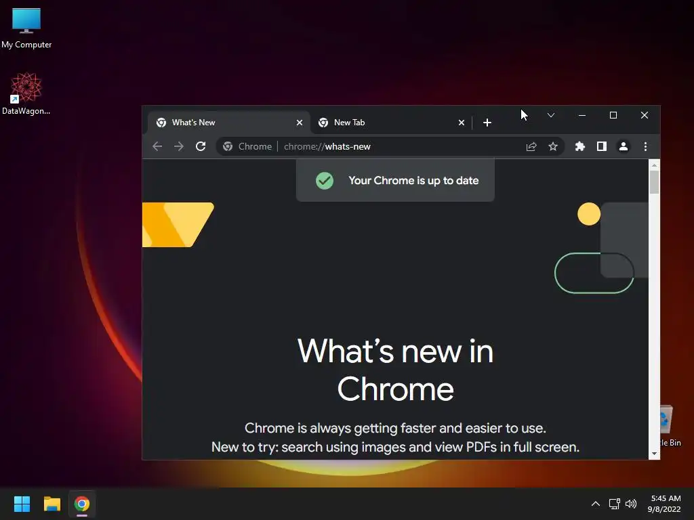Minimize the Chrome window
694x520 pixels.
pyautogui.click(x=582, y=115)
